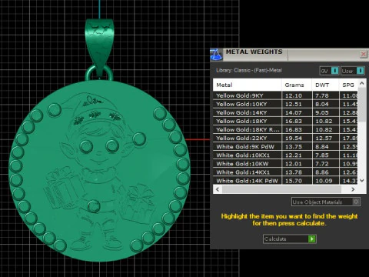Click the 19.54 grams value
The height and width of the screenshot is (277, 369).
(x=294, y=138)
